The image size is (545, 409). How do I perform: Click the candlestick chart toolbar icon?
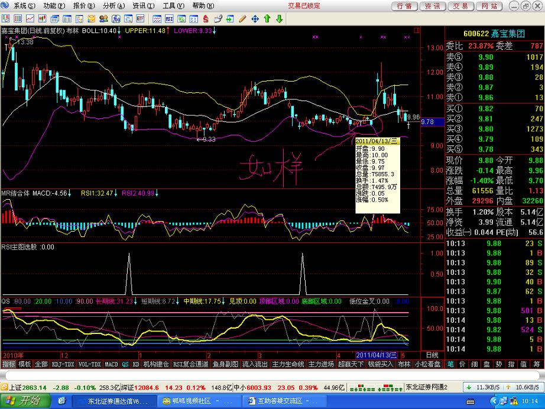pyautogui.click(x=43, y=19)
